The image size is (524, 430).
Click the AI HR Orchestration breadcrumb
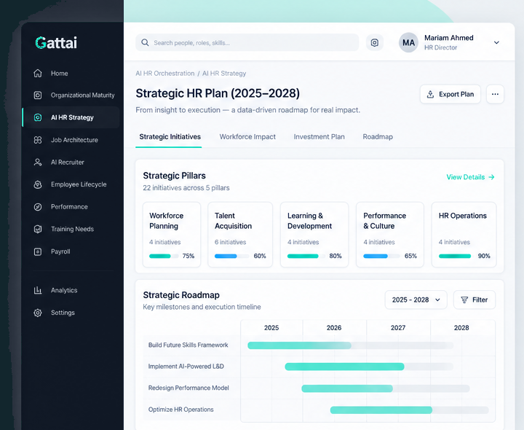[x=165, y=74]
